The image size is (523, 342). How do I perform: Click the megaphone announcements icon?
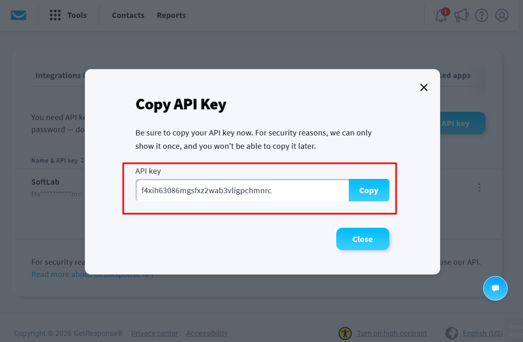coord(461,15)
